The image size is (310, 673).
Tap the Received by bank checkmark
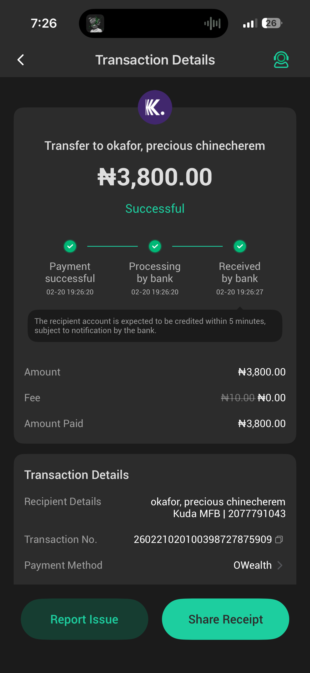(x=240, y=246)
